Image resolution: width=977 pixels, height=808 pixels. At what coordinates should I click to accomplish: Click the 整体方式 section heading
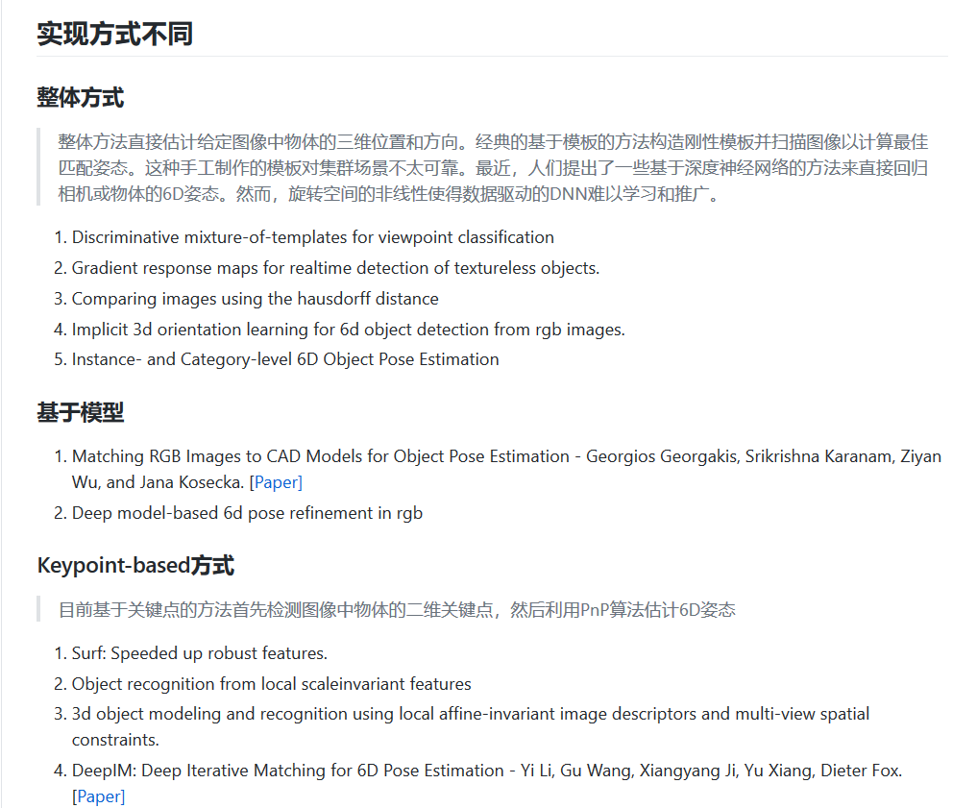[x=81, y=98]
